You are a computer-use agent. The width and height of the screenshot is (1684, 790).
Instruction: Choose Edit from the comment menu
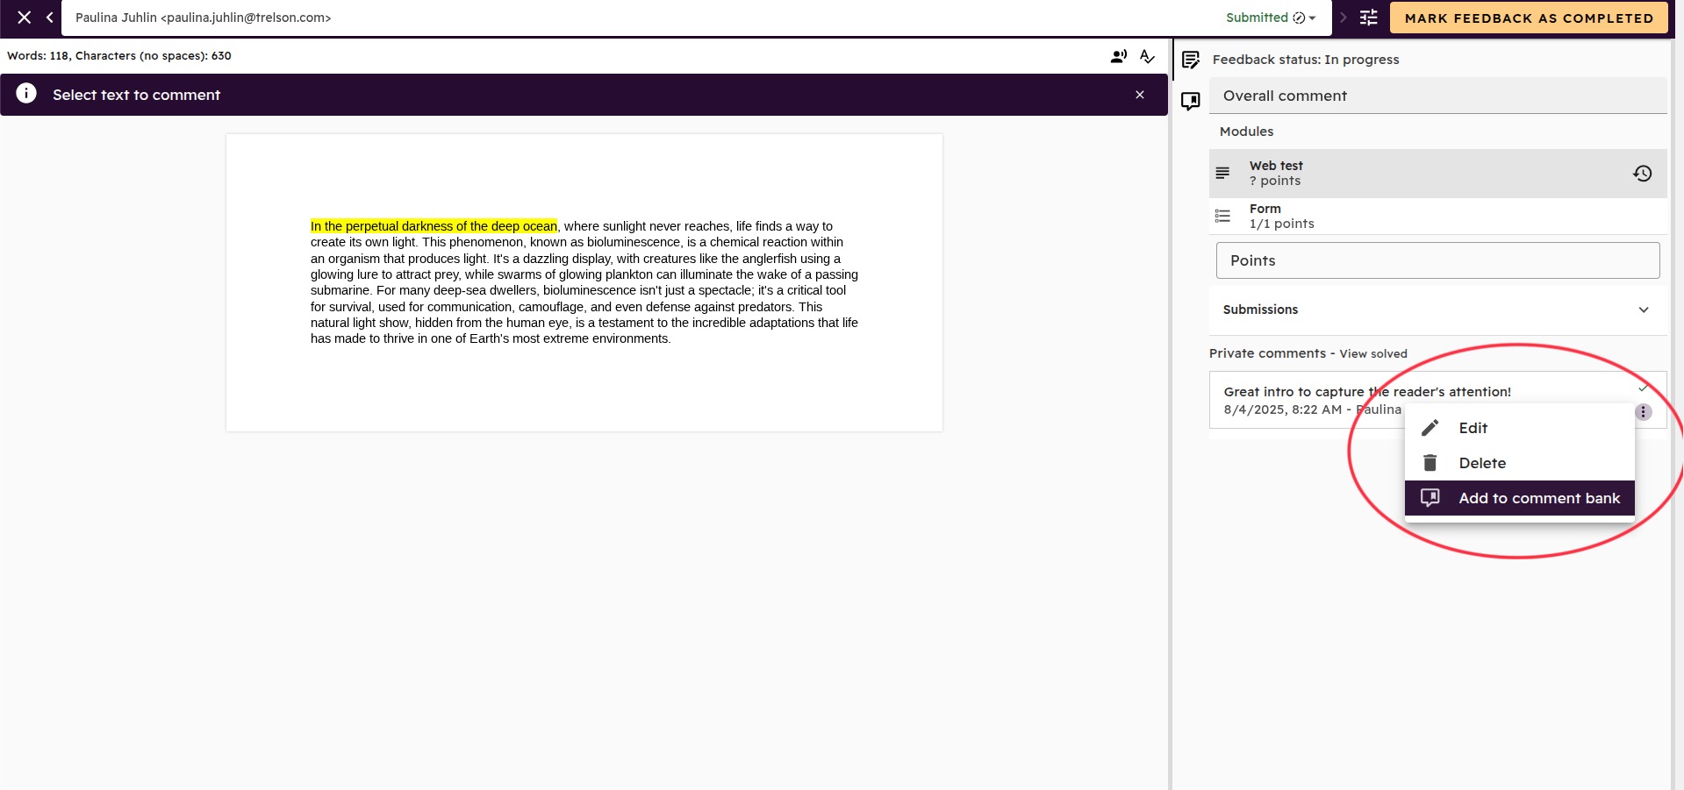click(1519, 428)
